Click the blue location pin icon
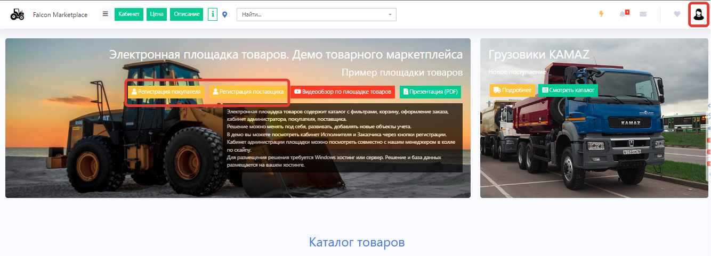711x256 pixels. tap(225, 14)
